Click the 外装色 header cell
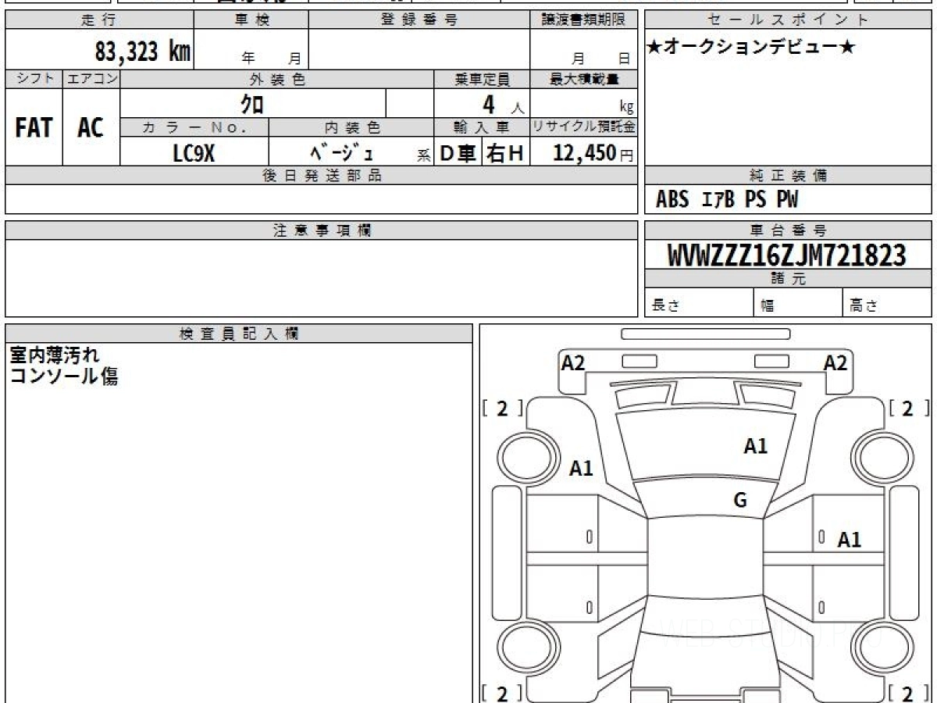937x703 pixels. click(277, 79)
